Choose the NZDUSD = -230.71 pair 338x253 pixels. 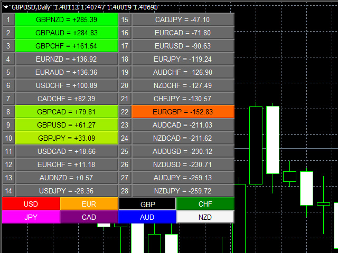183,164
